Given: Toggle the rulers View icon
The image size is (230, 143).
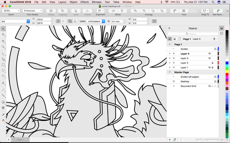Looking at the screenshot, I should 175,11.
